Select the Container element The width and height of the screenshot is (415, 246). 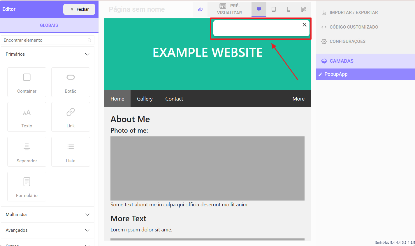coord(27,82)
